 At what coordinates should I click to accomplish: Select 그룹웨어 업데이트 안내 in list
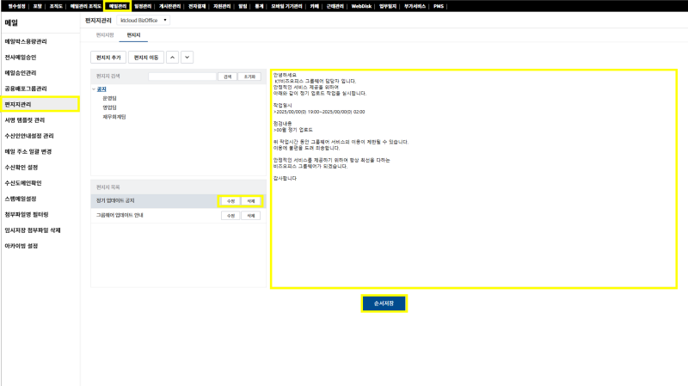click(120, 216)
